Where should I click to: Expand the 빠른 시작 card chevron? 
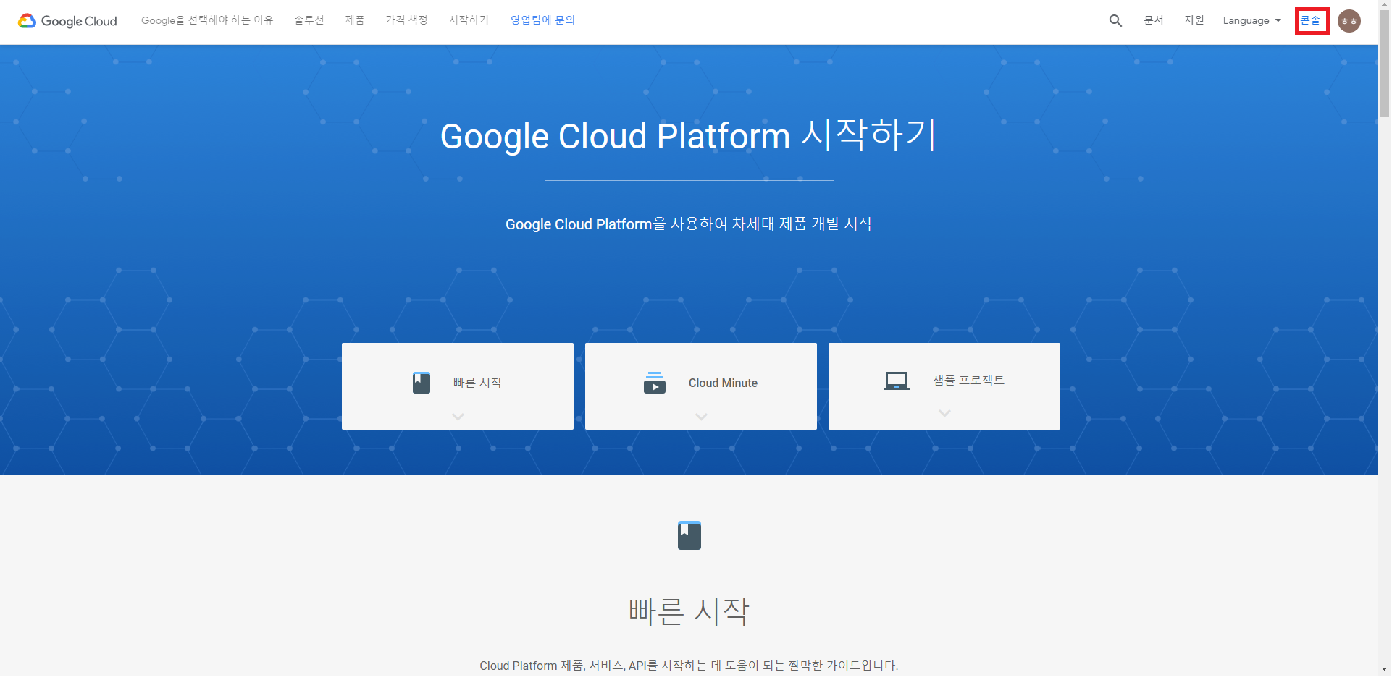(x=458, y=417)
